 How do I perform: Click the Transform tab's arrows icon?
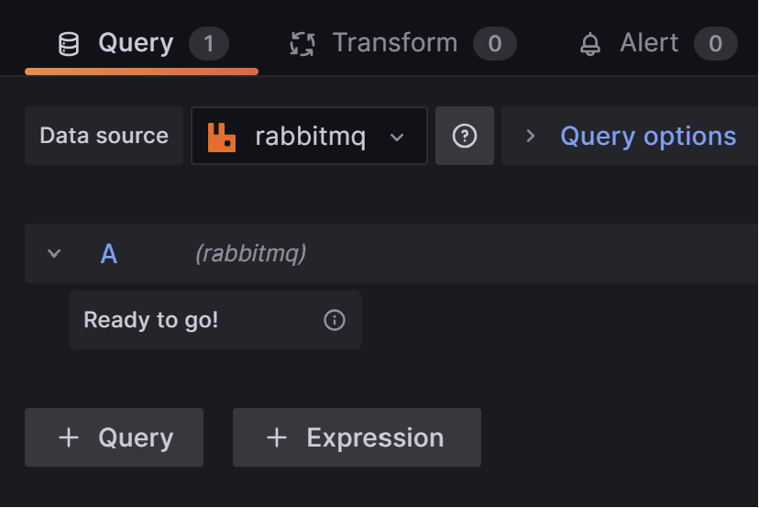[302, 44]
